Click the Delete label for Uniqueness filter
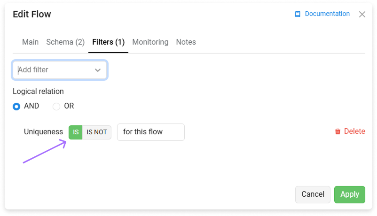377x216 pixels. click(354, 131)
